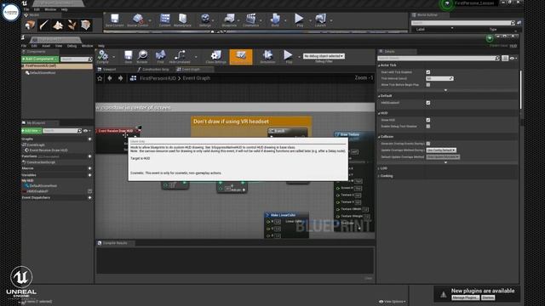Select the Geometry Editing mode icon

coord(85,25)
